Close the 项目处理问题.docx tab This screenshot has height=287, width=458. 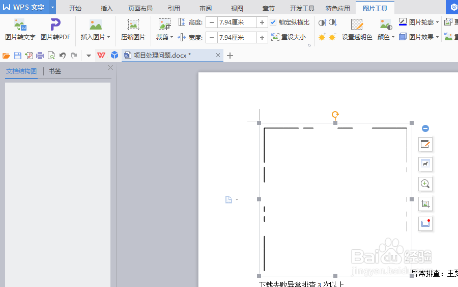pyautogui.click(x=218, y=55)
